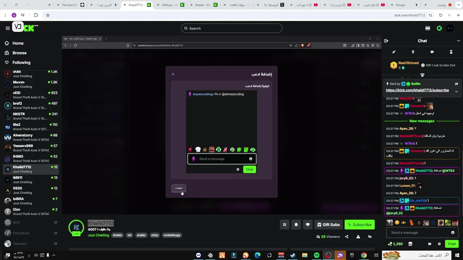463x260 pixels.
Task: Click the share icon near viewer count
Action: pos(347,237)
